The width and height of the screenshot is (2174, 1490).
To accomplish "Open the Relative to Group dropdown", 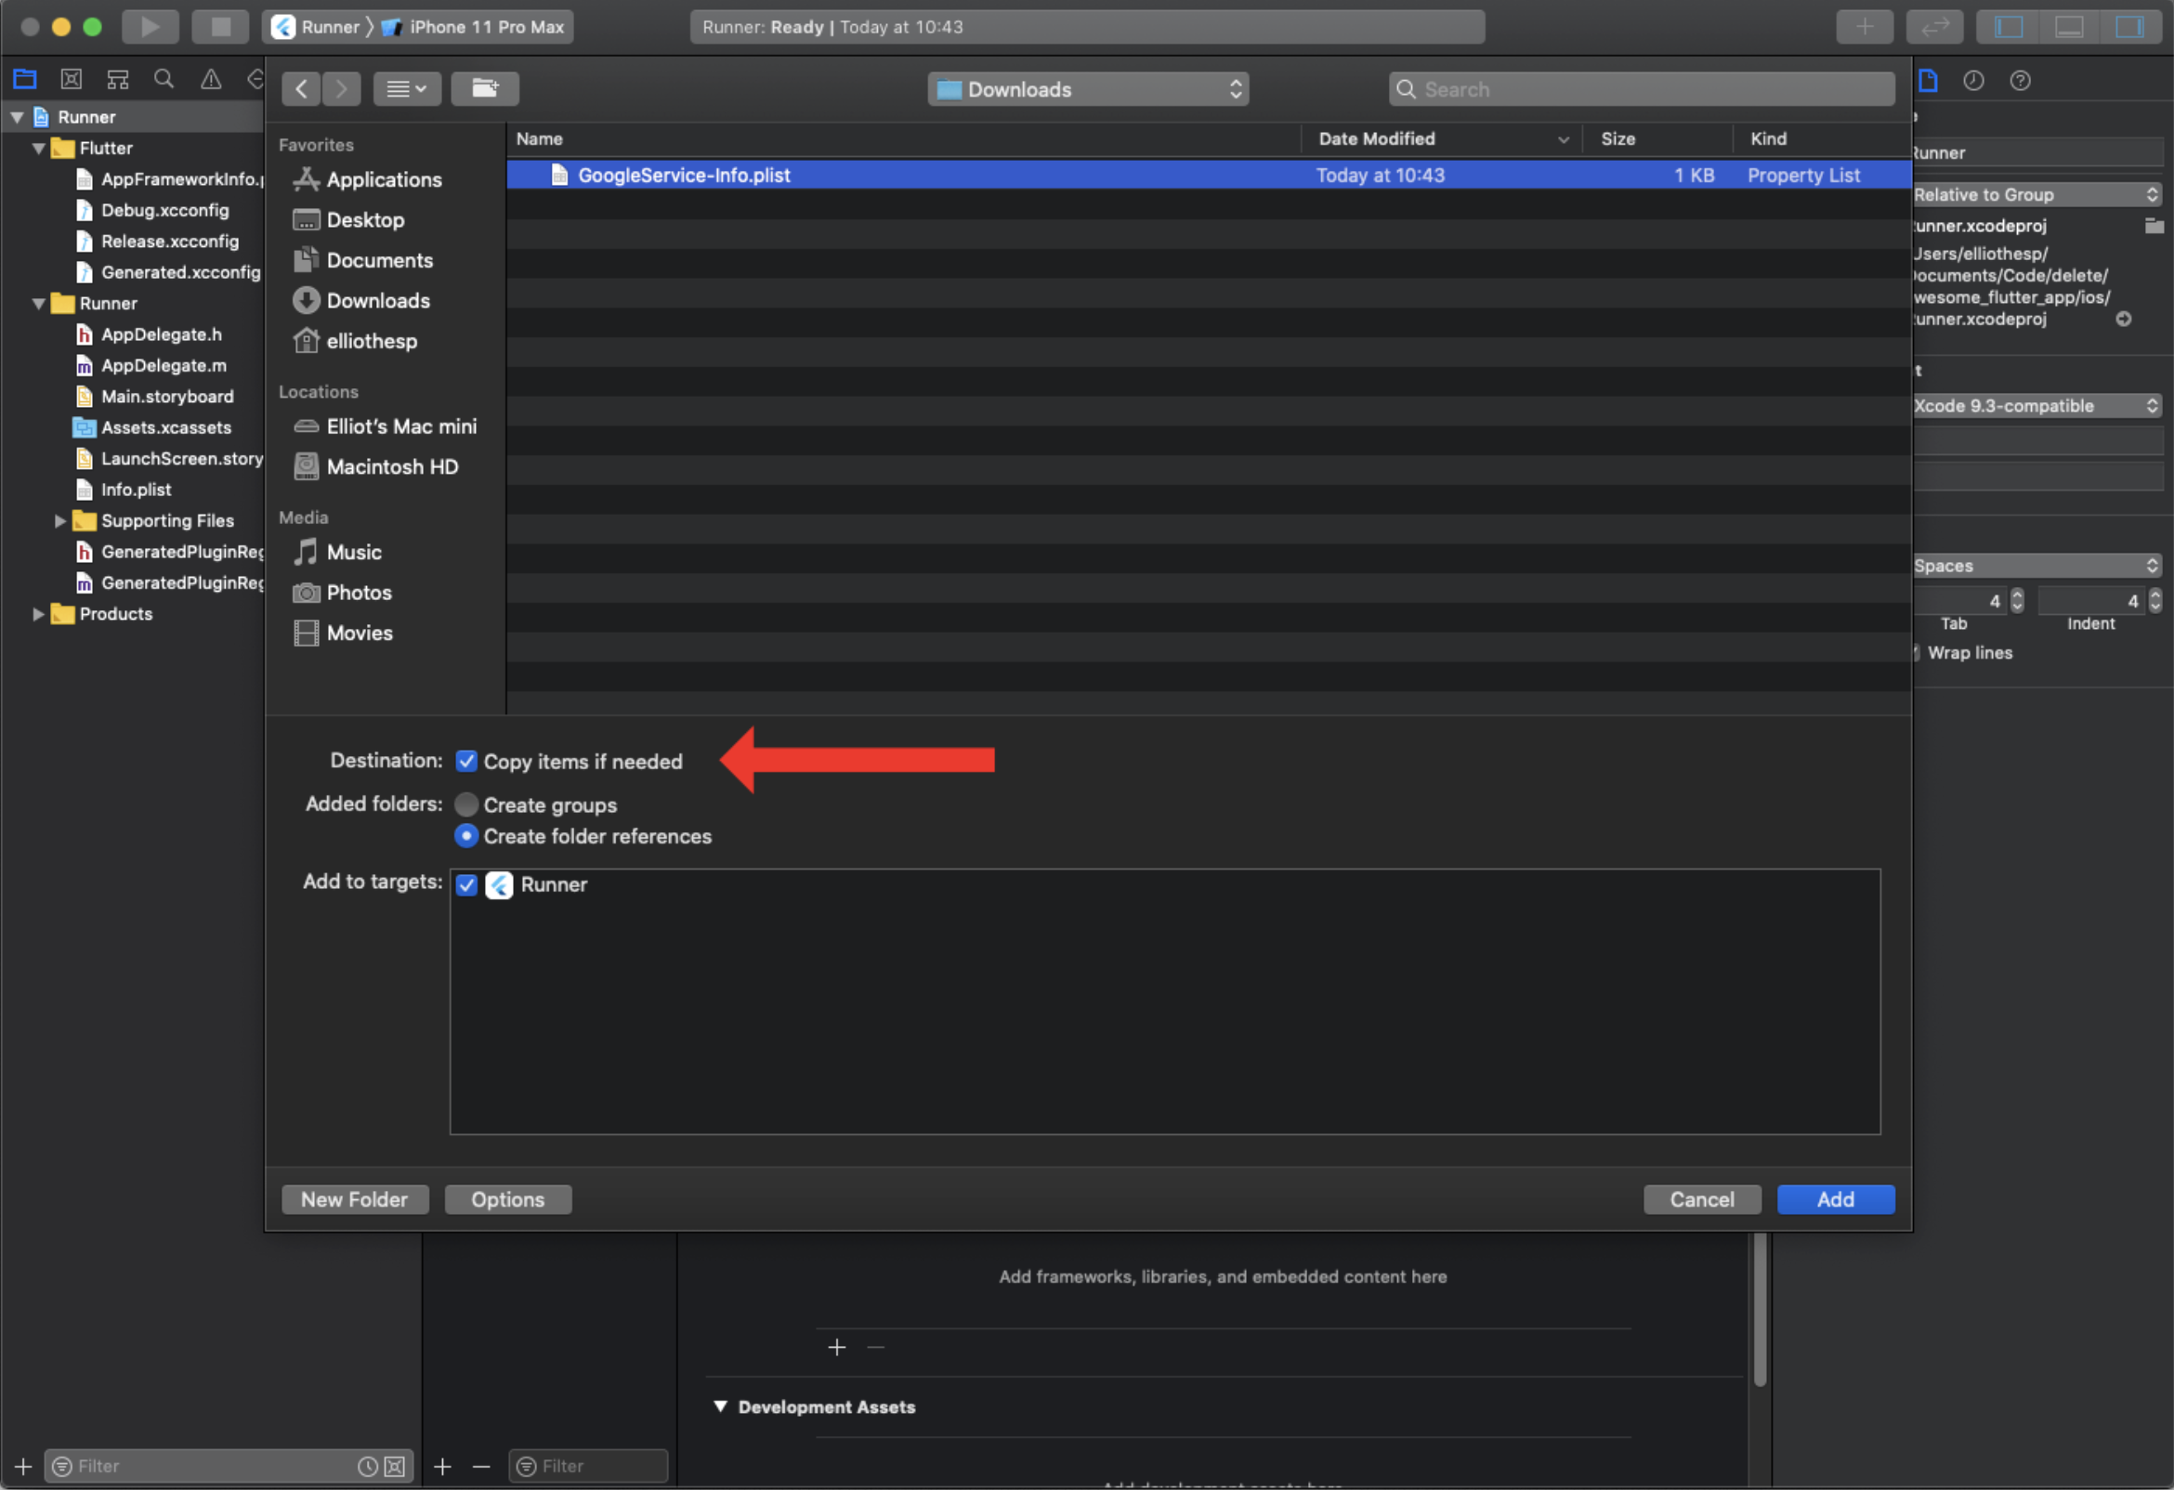I will (2036, 193).
